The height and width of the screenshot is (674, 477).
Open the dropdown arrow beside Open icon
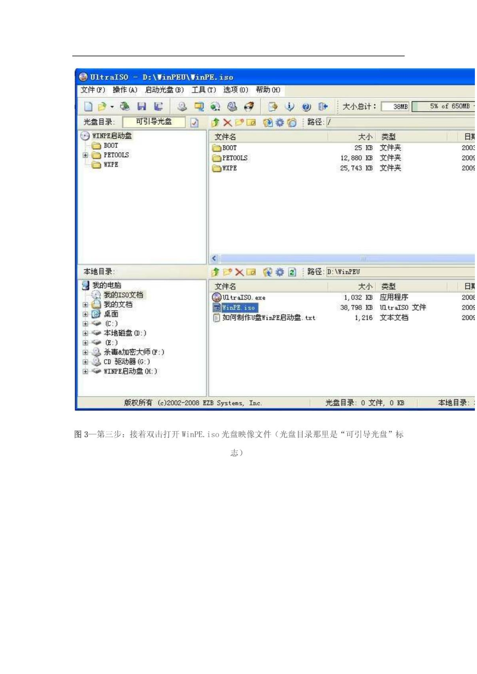pyautogui.click(x=112, y=107)
